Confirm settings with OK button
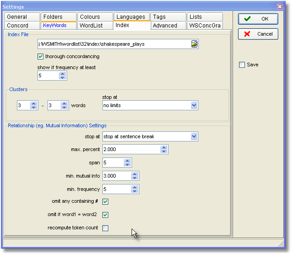 (x=258, y=19)
